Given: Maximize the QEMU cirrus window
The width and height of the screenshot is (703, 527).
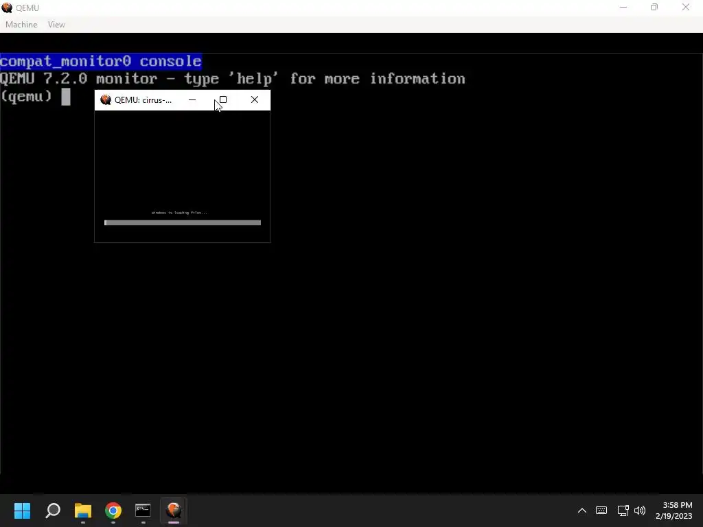Looking at the screenshot, I should (x=223, y=100).
